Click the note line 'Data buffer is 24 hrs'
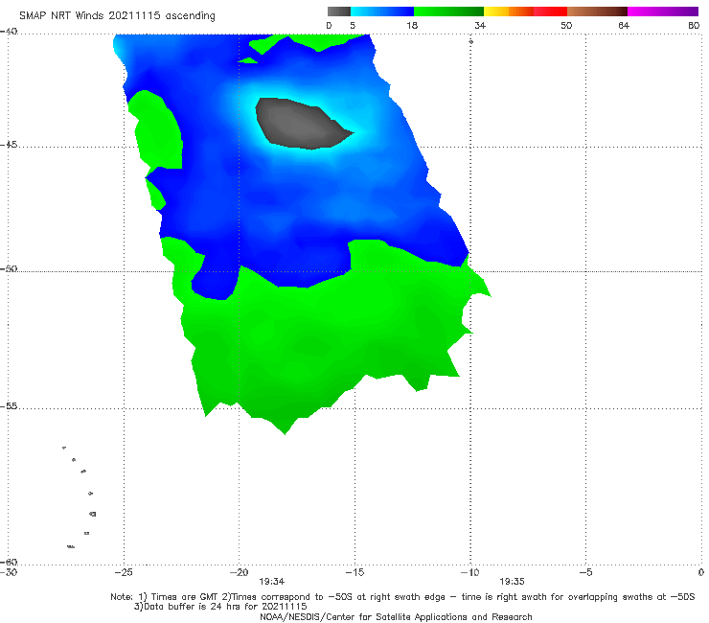The height and width of the screenshot is (623, 709). (220, 607)
